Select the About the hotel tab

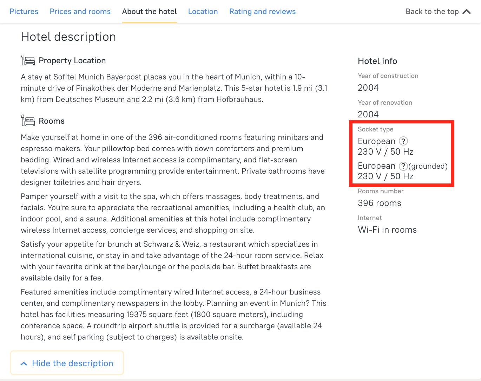click(149, 12)
